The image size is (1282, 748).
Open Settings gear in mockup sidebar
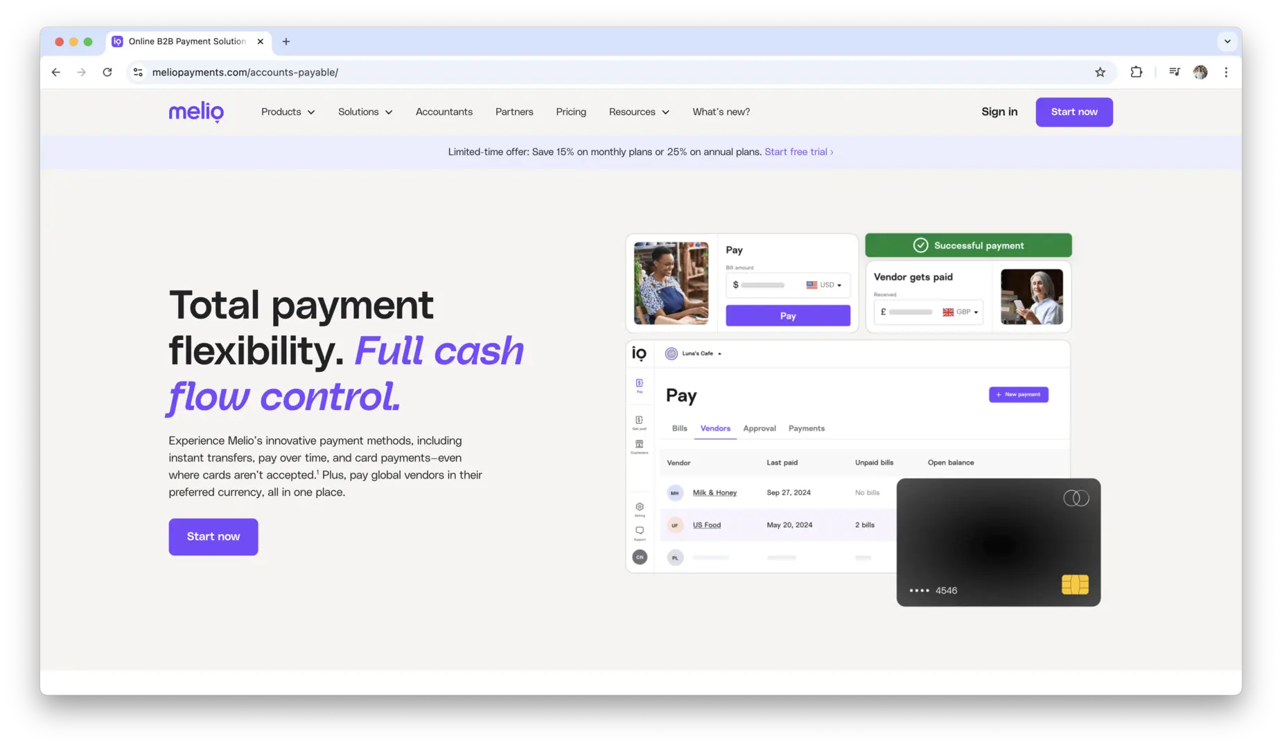[640, 509]
